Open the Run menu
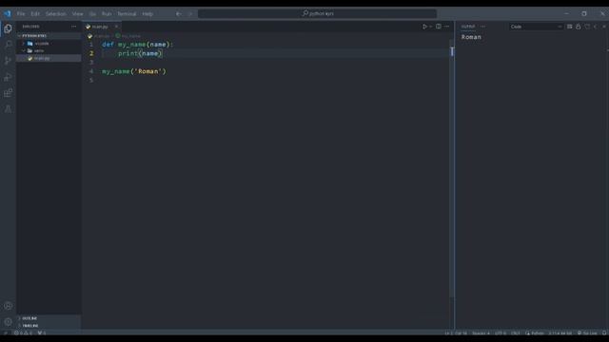The image size is (609, 342). point(107,13)
